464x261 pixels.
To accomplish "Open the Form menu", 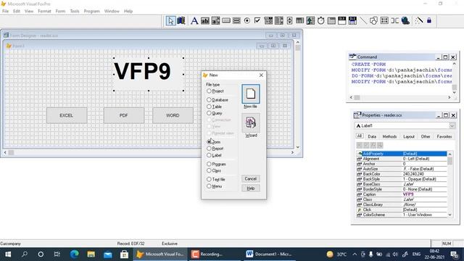I will coord(60,11).
